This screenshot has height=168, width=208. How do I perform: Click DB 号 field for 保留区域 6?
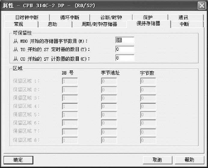[70, 123]
